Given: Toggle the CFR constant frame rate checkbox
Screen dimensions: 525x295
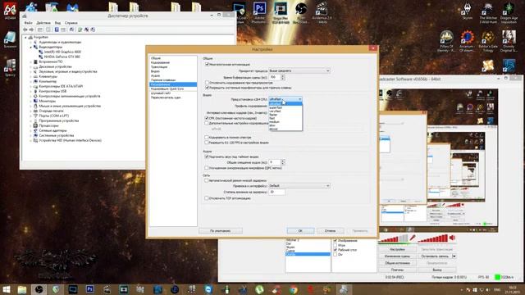Looking at the screenshot, I should point(207,118).
